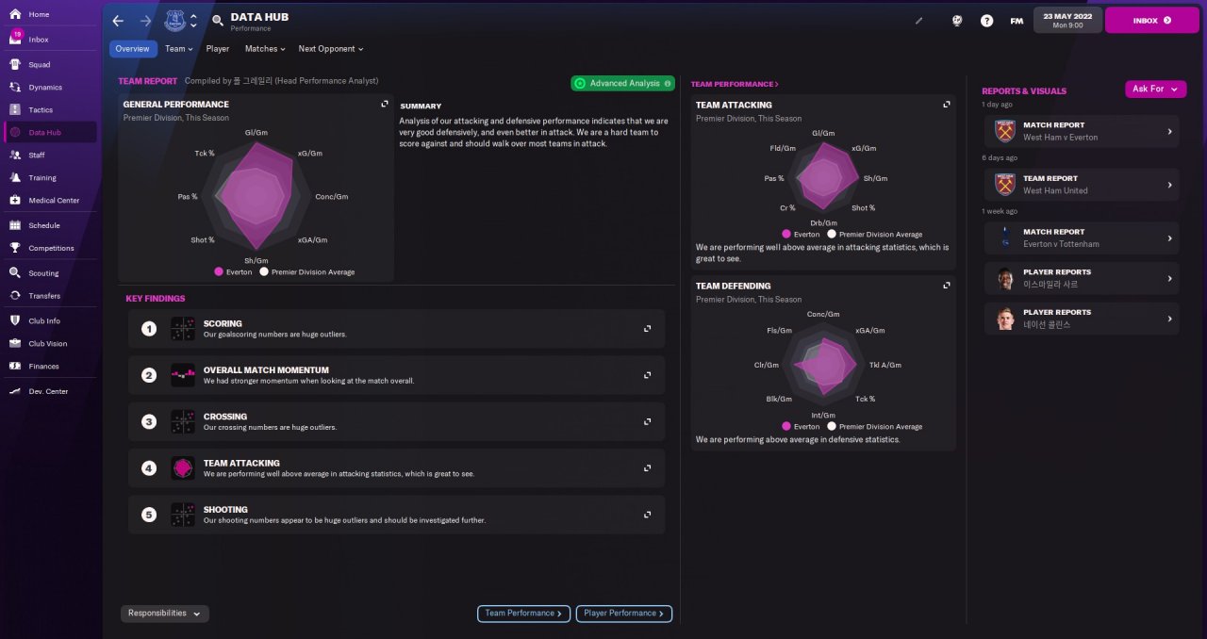
Task: Click the edit pencil icon
Action: (x=919, y=21)
